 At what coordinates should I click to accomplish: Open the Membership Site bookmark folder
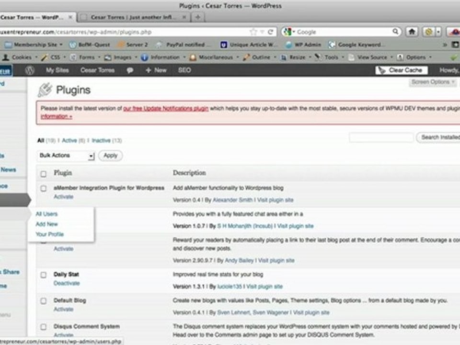pyautogui.click(x=33, y=45)
